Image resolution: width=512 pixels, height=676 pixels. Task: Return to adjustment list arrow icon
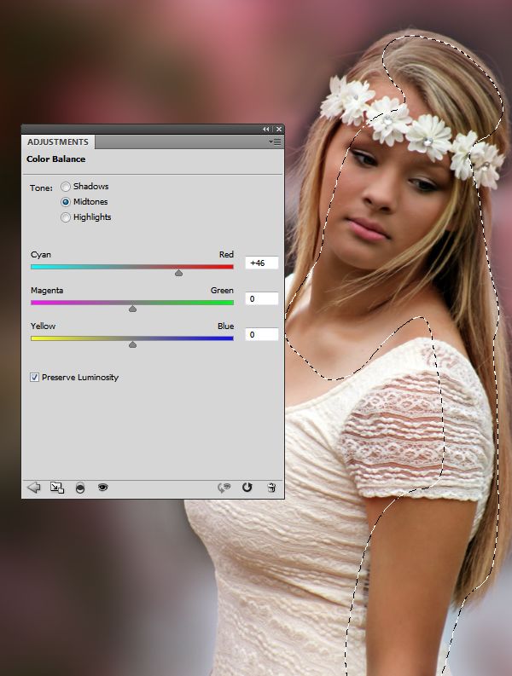33,488
